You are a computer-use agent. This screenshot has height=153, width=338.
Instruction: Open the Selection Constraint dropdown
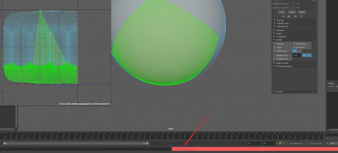click(294, 4)
